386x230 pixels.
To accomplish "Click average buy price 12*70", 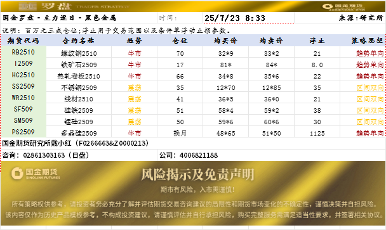I will click(226, 87).
